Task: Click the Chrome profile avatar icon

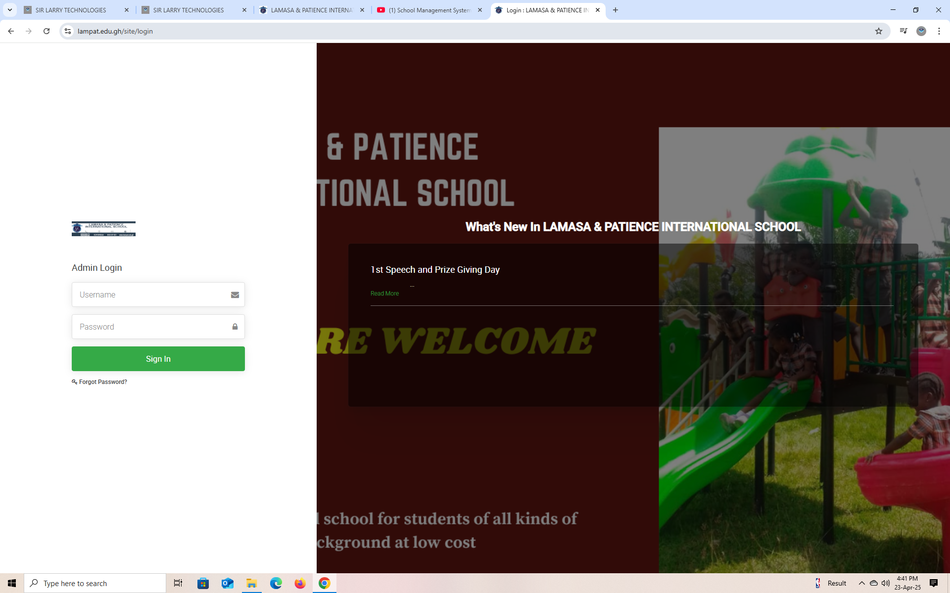Action: (921, 31)
